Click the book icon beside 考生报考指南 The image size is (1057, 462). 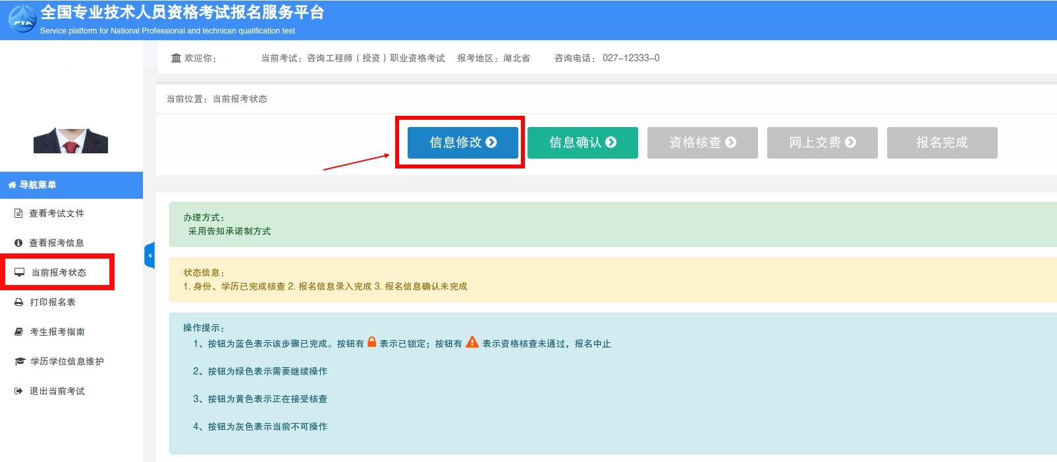[x=18, y=332]
